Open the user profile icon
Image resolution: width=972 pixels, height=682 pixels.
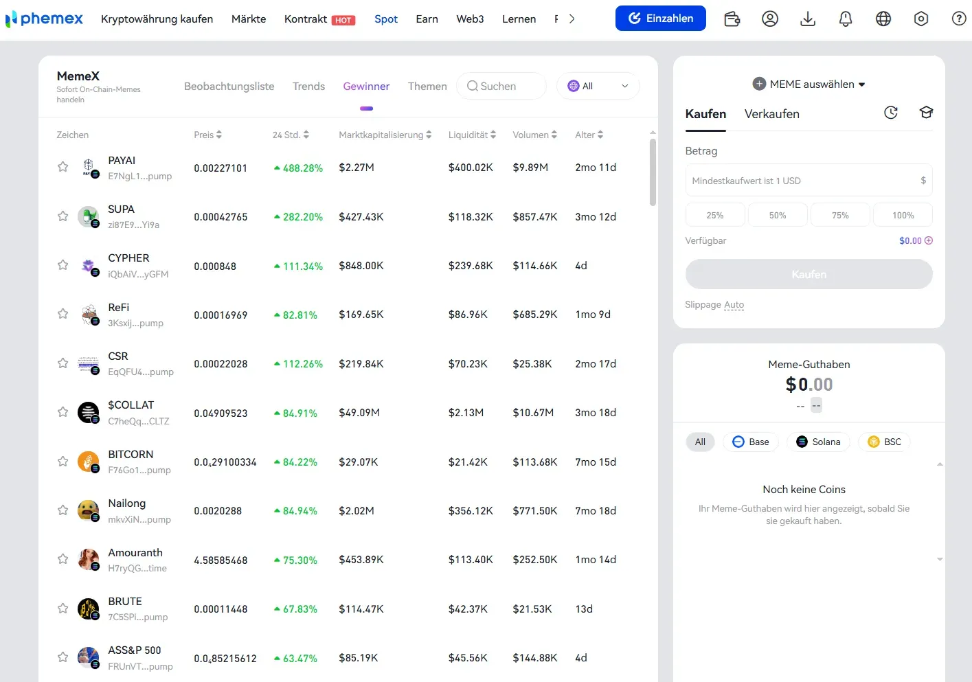pyautogui.click(x=770, y=19)
